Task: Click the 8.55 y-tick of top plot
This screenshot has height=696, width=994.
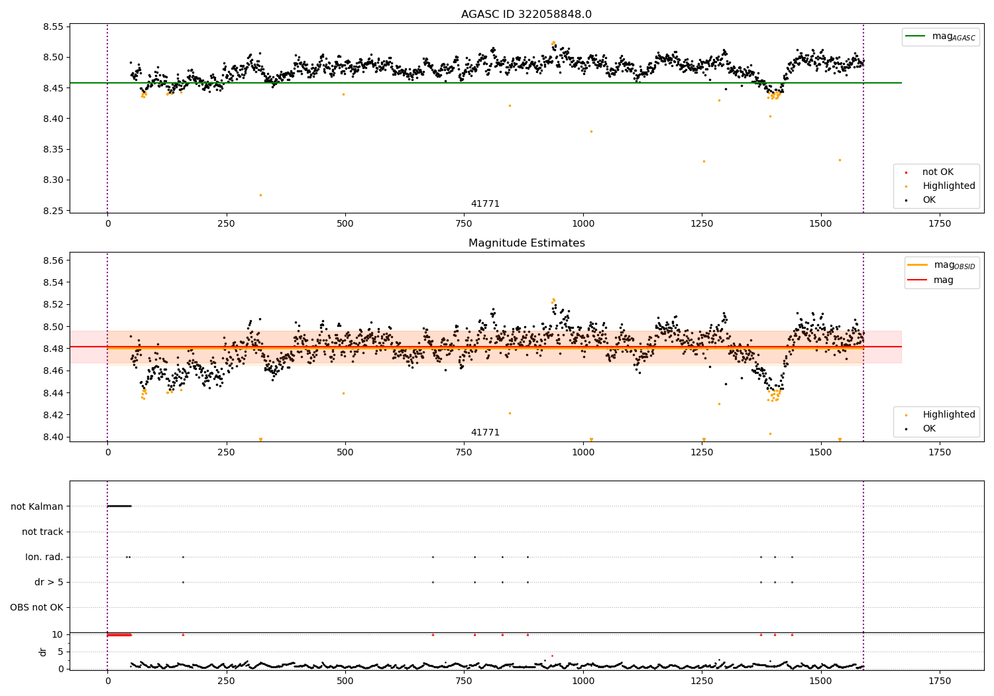Action: coord(54,27)
